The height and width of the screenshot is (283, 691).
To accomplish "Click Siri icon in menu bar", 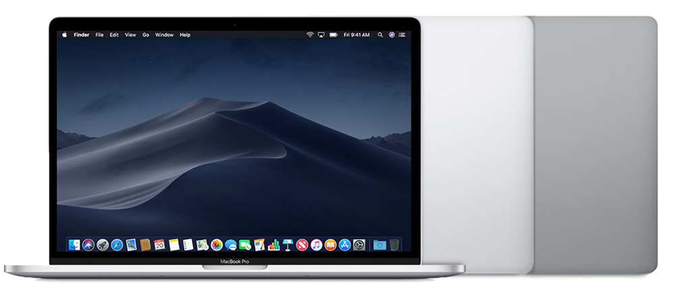I will [392, 35].
